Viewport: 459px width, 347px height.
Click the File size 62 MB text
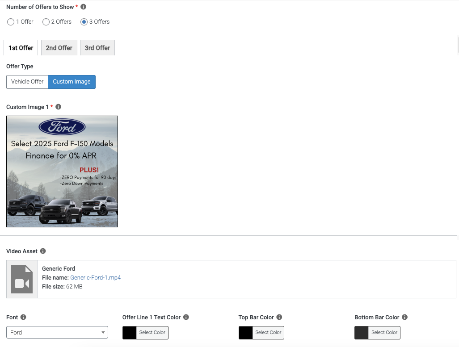pyautogui.click(x=62, y=286)
